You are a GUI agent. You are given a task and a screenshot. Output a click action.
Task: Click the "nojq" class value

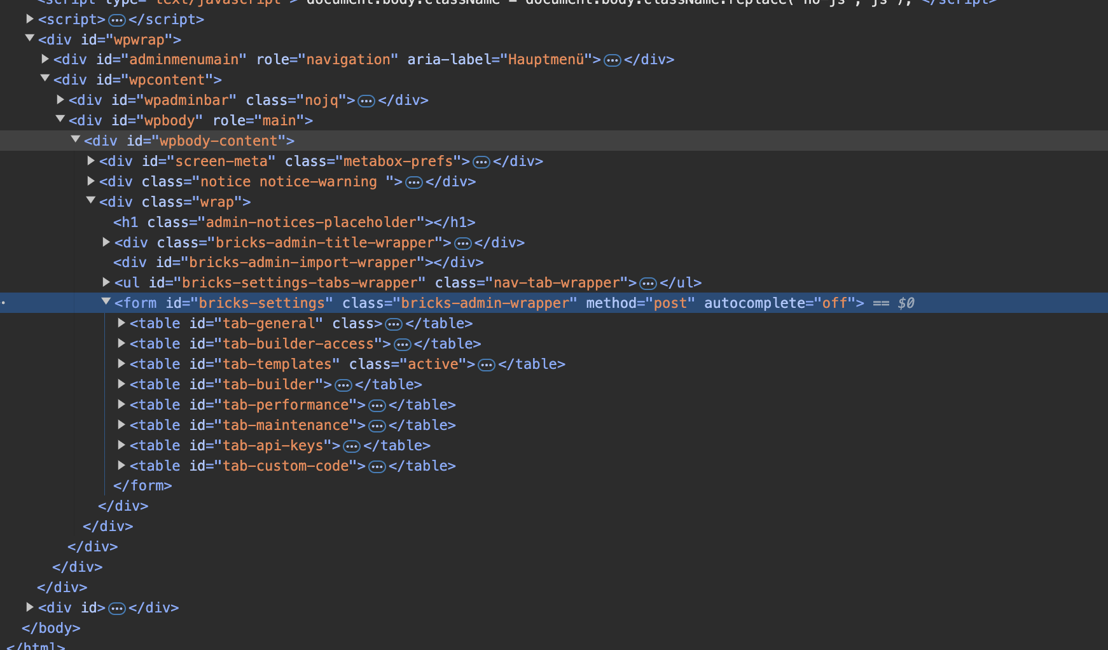click(321, 100)
